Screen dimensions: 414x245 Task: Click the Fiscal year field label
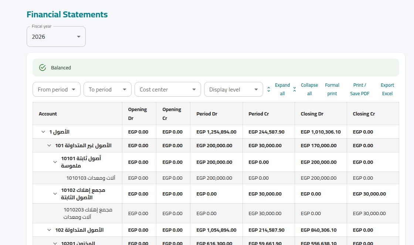[x=41, y=26]
